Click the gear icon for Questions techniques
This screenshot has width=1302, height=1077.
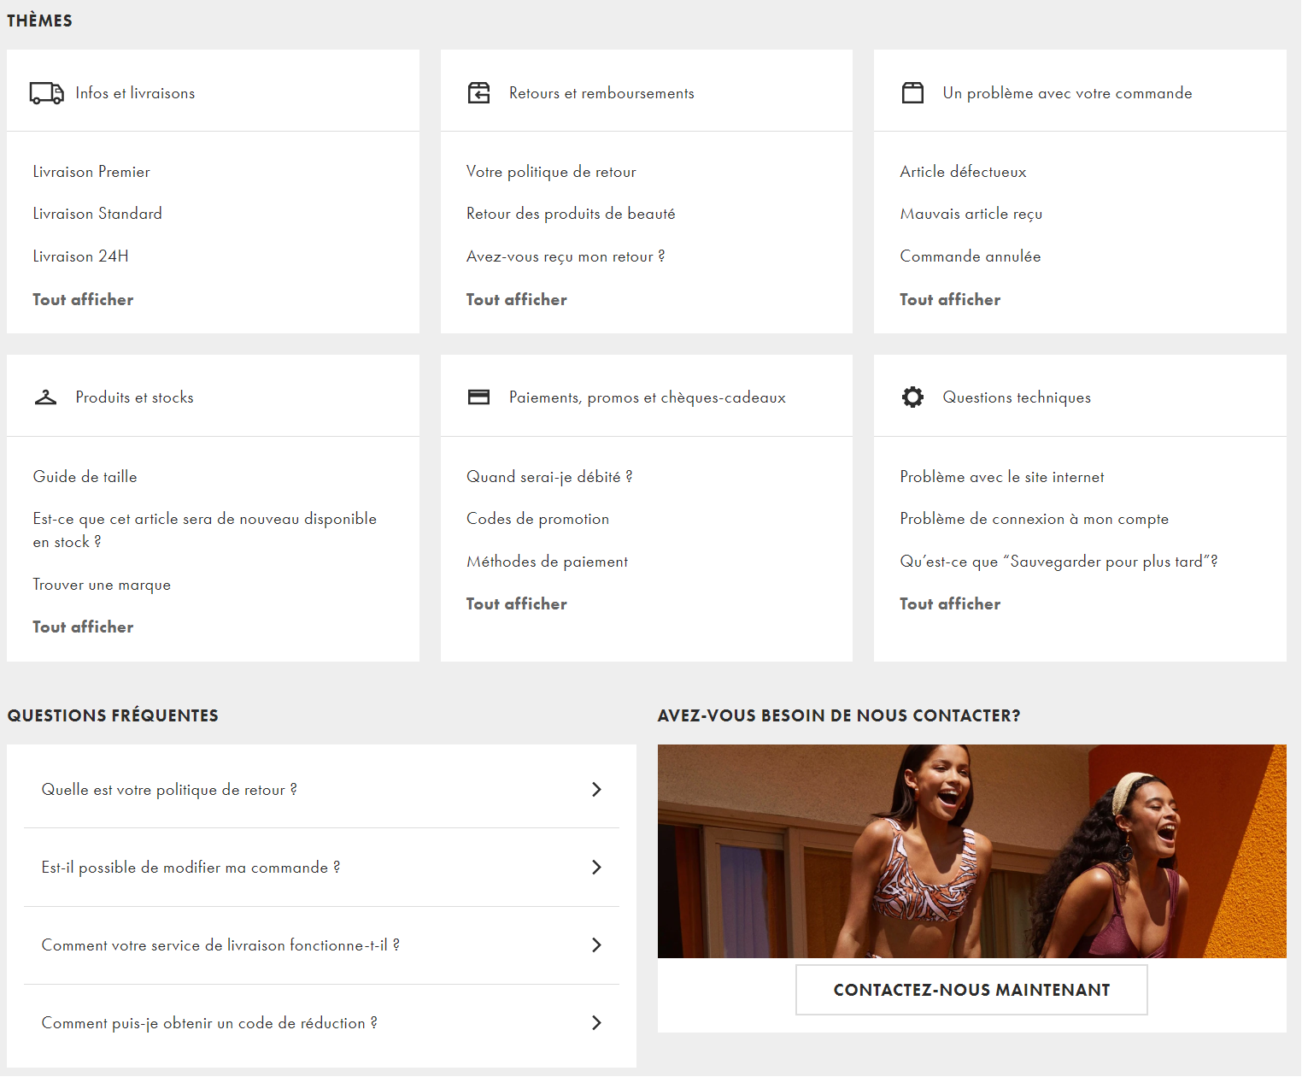tap(913, 396)
